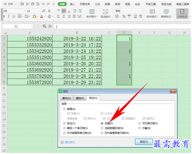Apply percent style format
192x154 pixels.
tap(124, 16)
